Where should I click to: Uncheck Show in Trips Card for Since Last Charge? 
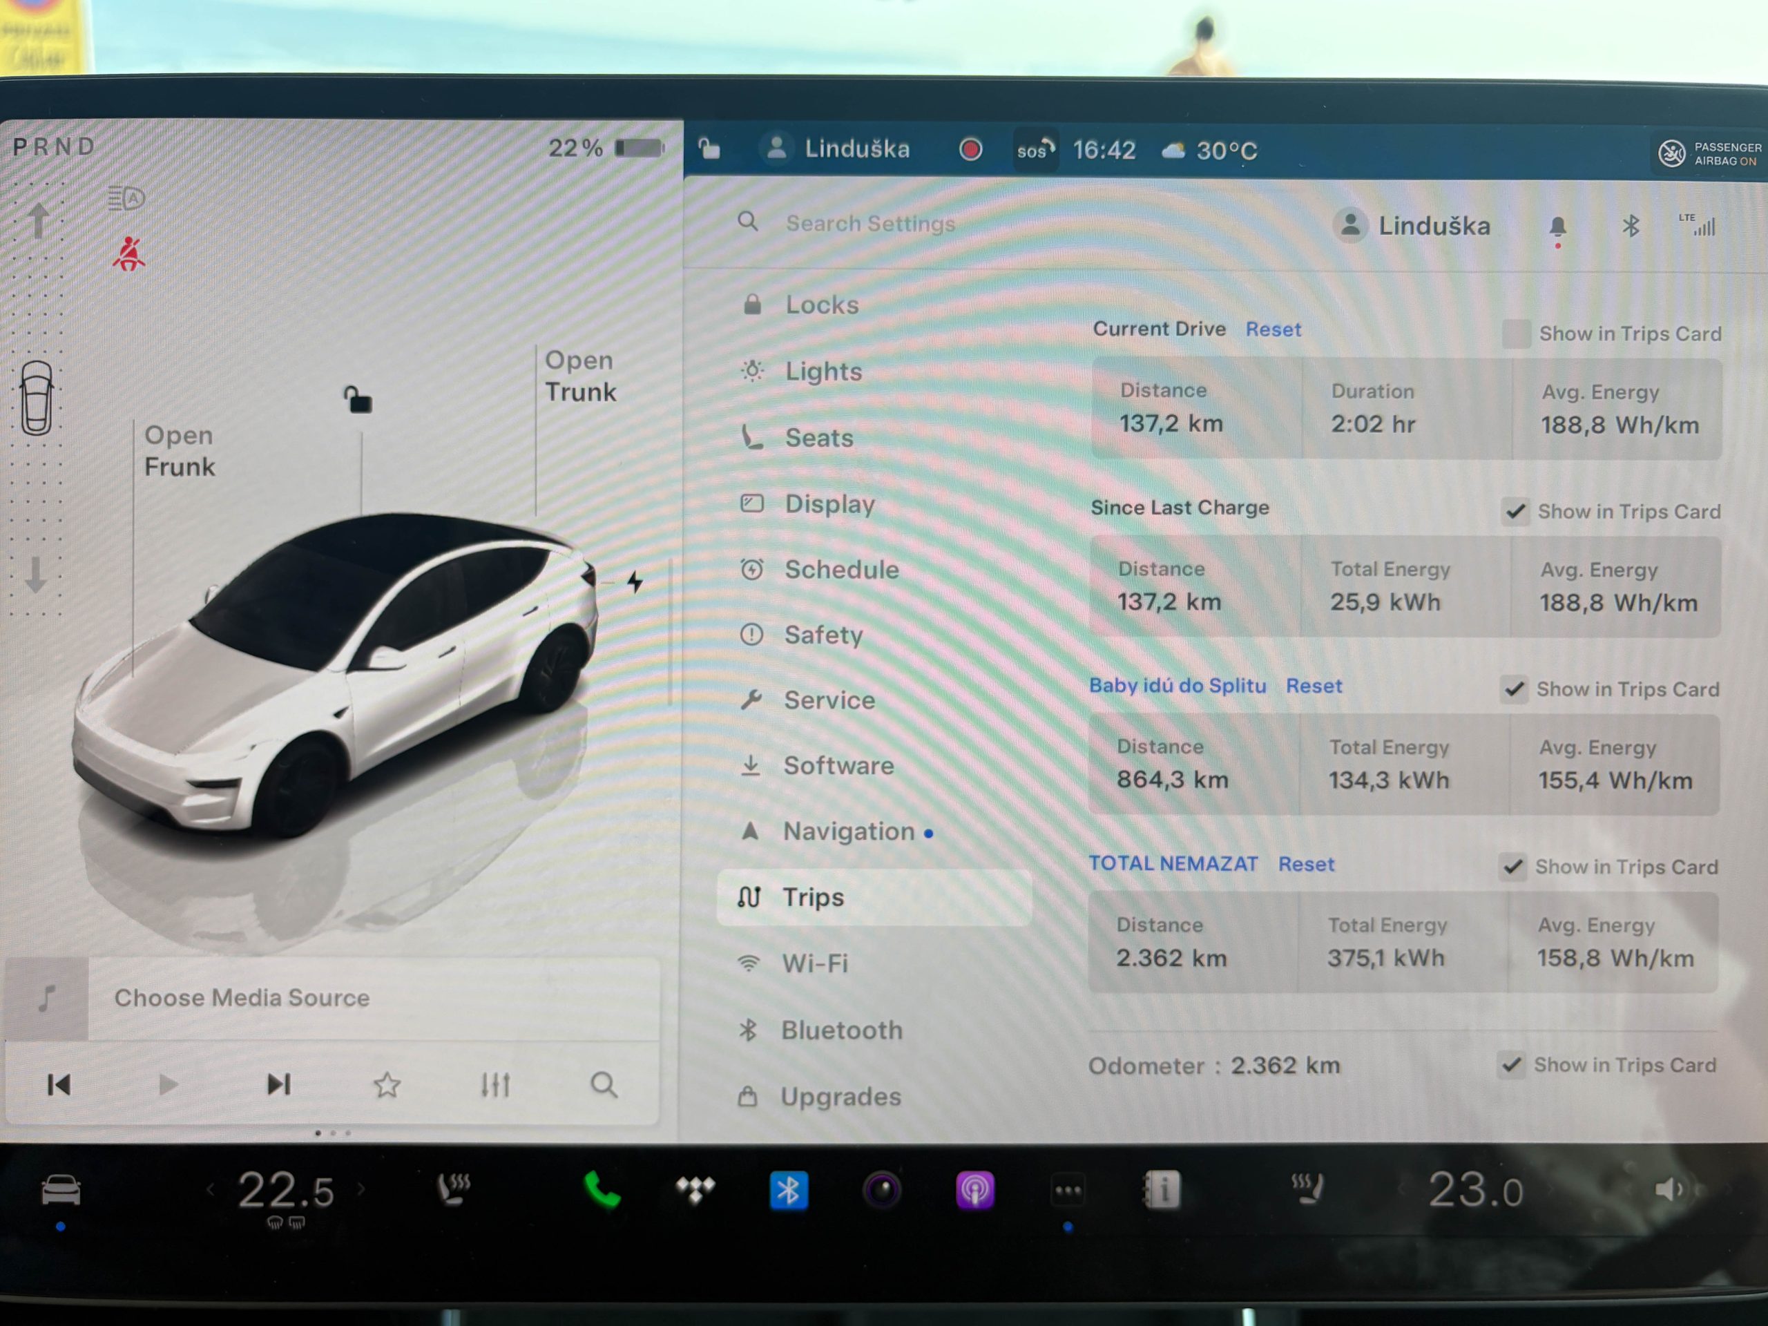click(x=1515, y=512)
